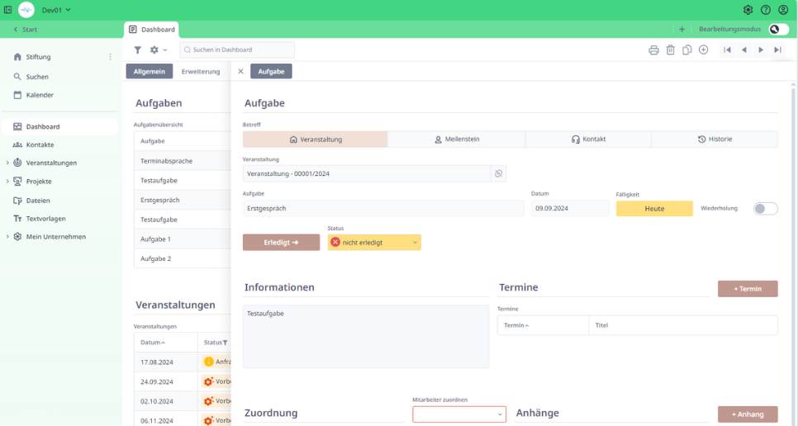Click the print icon in toolbar
The width and height of the screenshot is (798, 426).
[653, 50]
